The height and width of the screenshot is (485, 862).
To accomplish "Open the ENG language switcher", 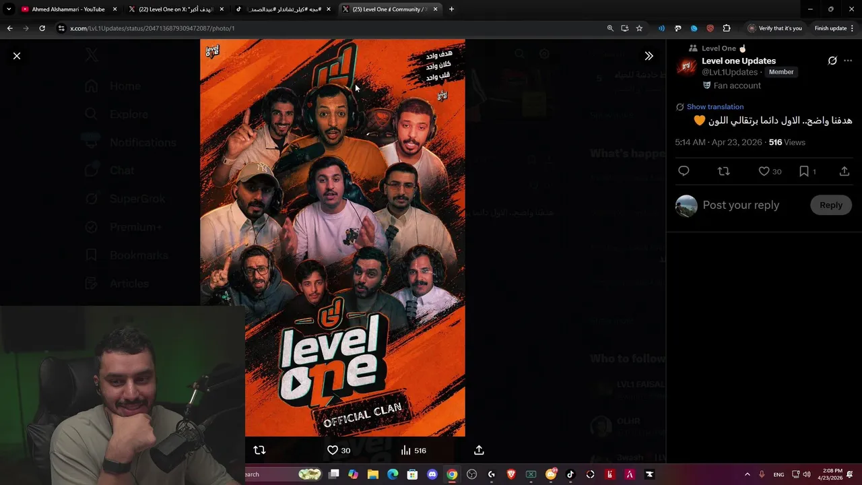I will [x=778, y=474].
